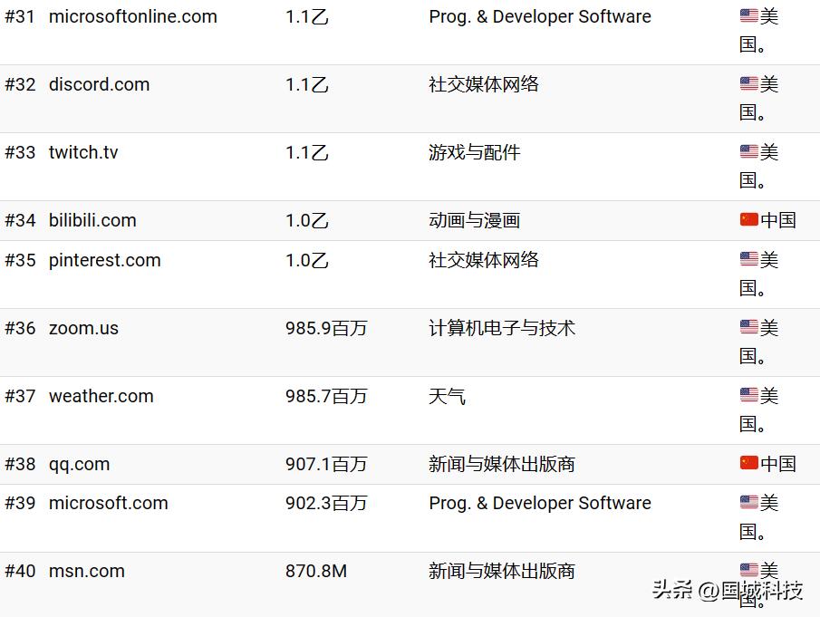The image size is (820, 617).
Task: Click the China flag icon beside qq.com
Action: tap(747, 463)
